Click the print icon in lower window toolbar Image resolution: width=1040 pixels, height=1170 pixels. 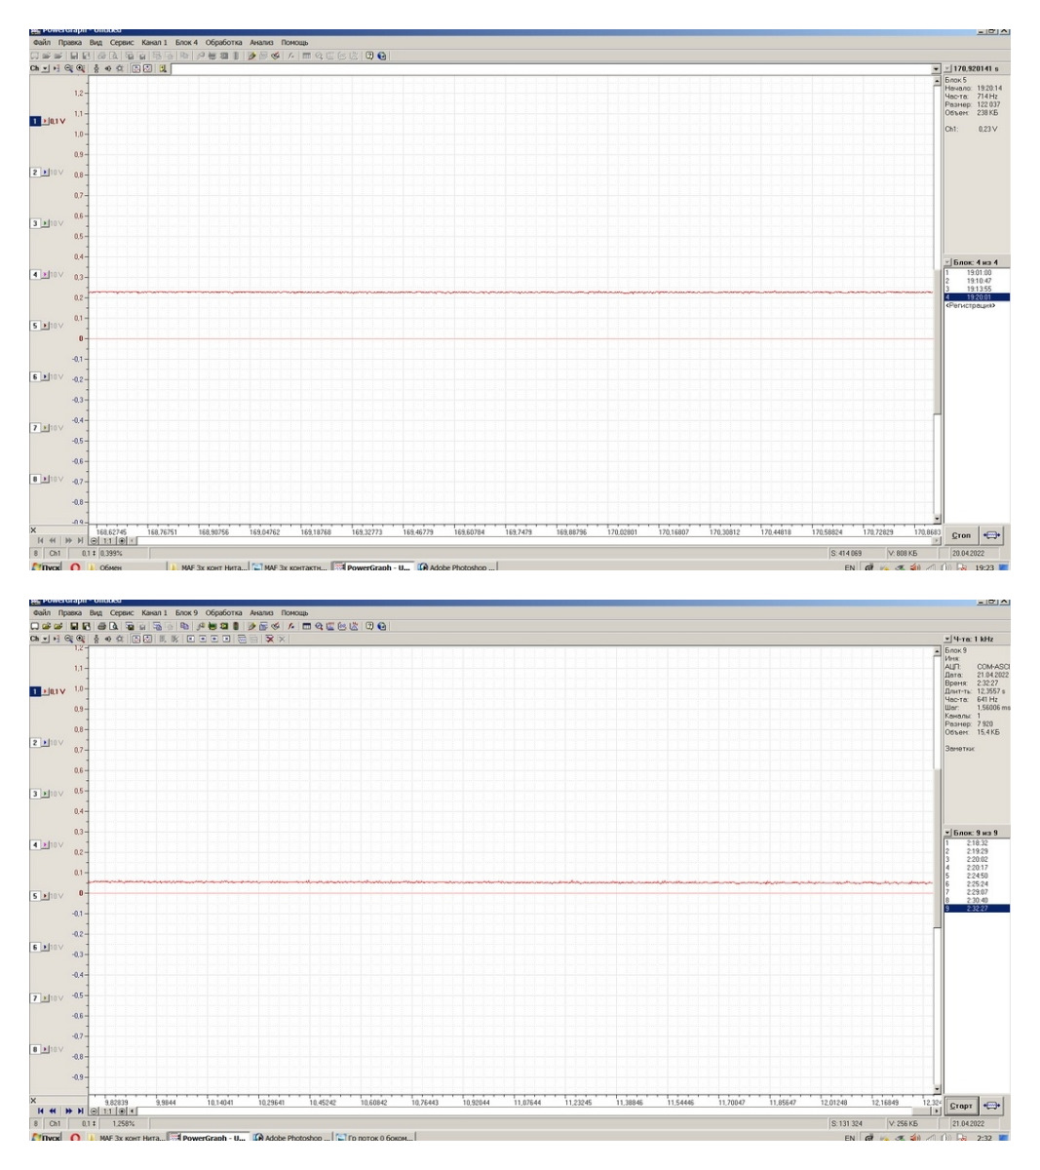point(101,626)
